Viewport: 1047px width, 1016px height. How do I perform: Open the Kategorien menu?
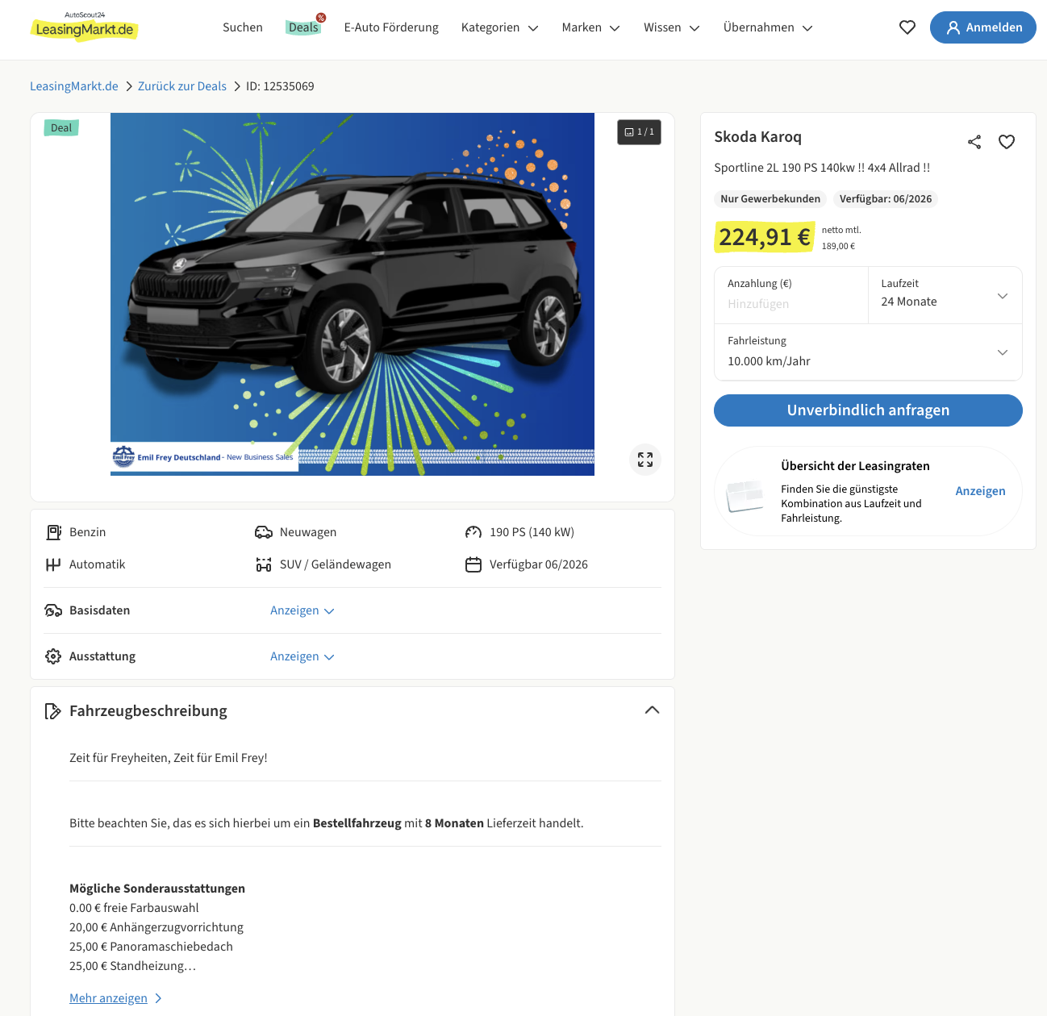[499, 27]
